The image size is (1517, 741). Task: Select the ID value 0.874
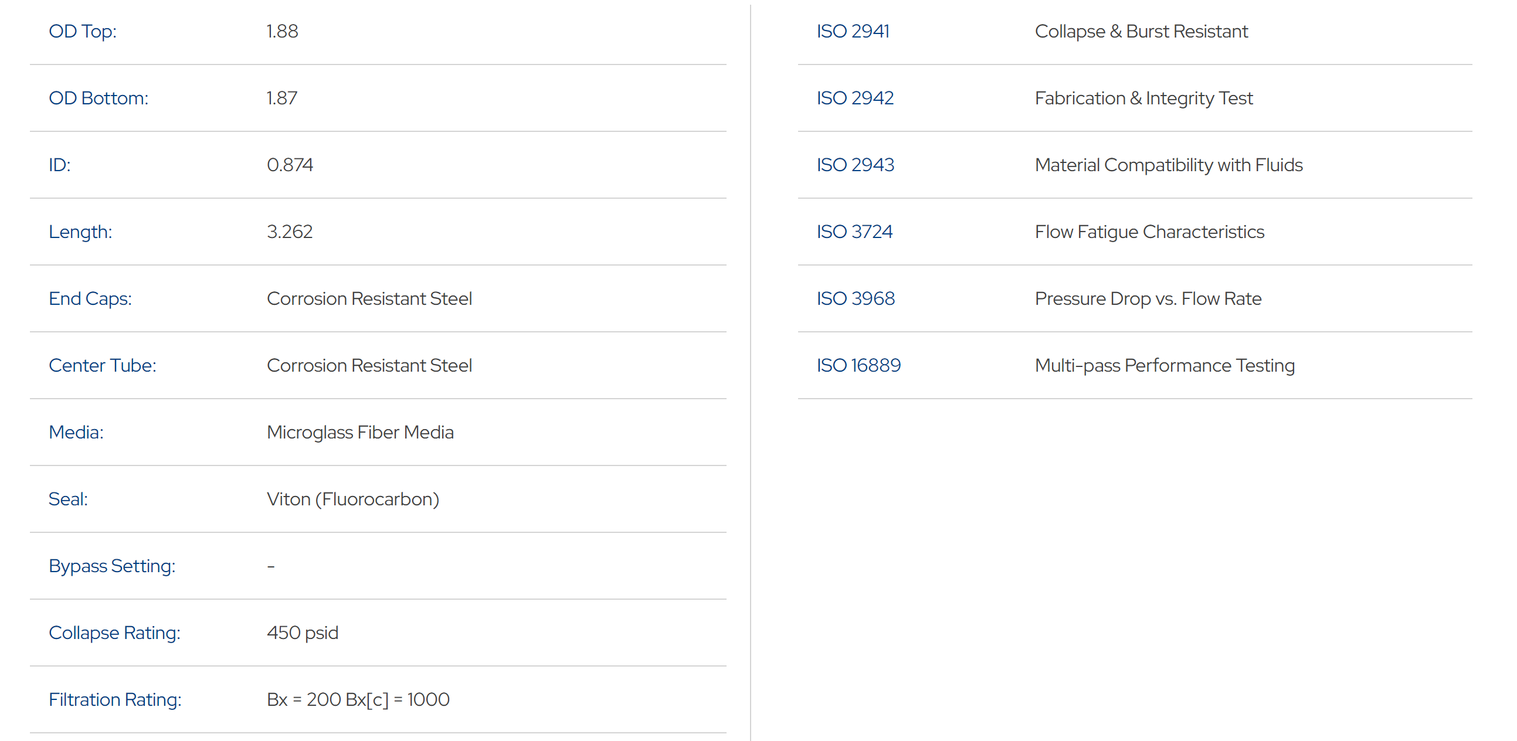coord(289,165)
